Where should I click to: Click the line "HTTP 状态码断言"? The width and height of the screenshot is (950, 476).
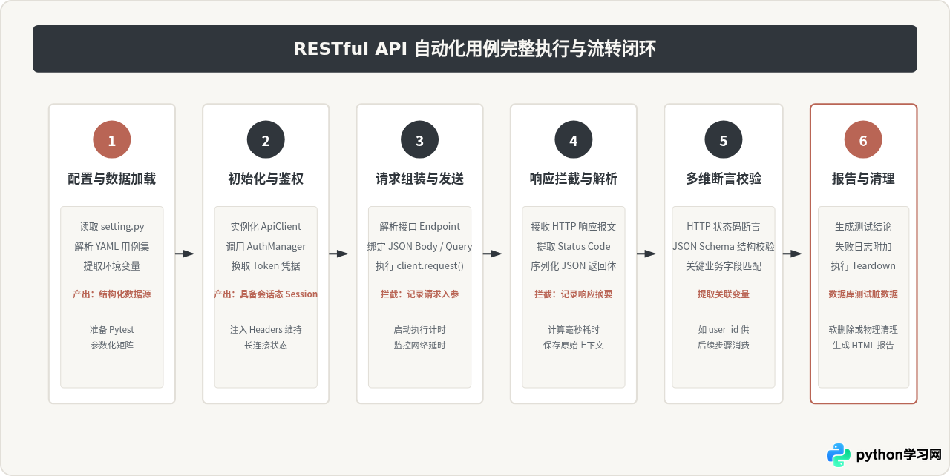click(724, 227)
